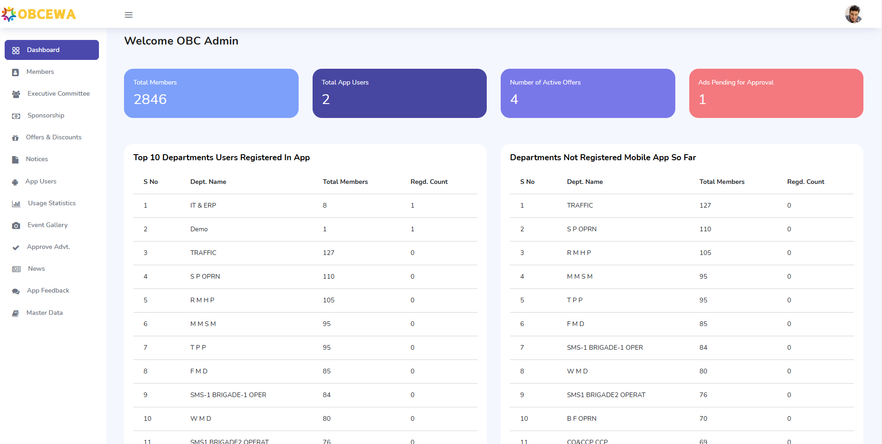
Task: Click the Total Members card
Action: pos(211,93)
